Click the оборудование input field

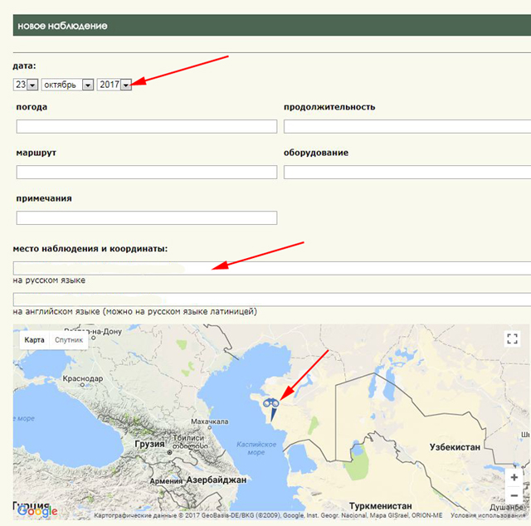coord(407,173)
